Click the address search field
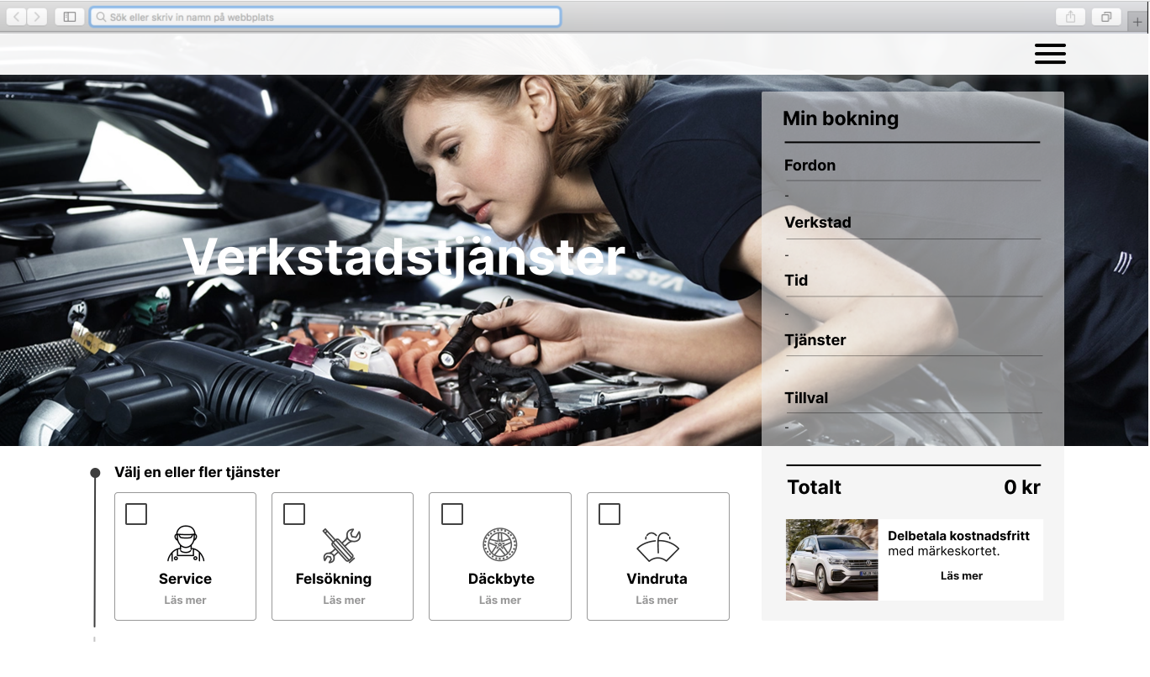Image resolution: width=1150 pixels, height=677 pixels. (325, 17)
